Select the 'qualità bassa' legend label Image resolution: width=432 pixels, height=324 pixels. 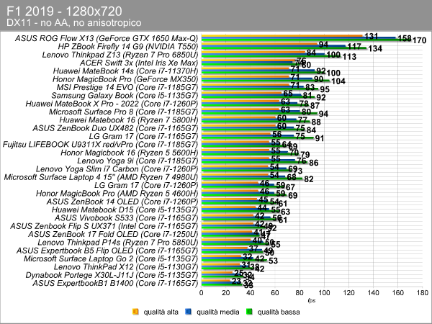click(x=278, y=312)
